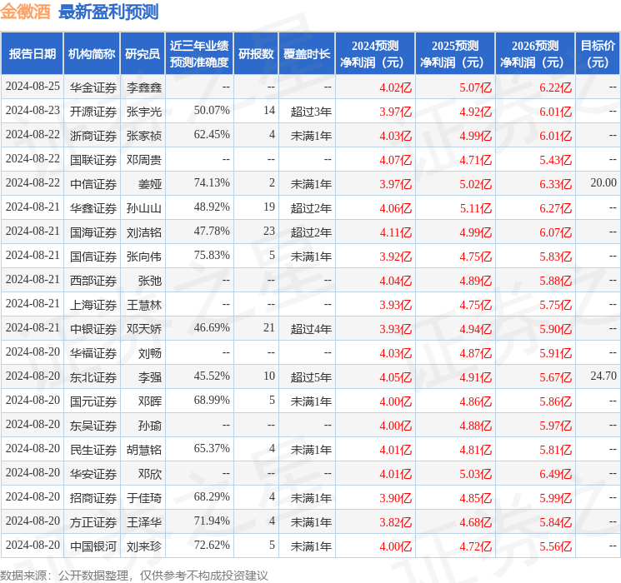The width and height of the screenshot is (621, 583).
Task: Click analyst 张宇光
Action: click(144, 112)
